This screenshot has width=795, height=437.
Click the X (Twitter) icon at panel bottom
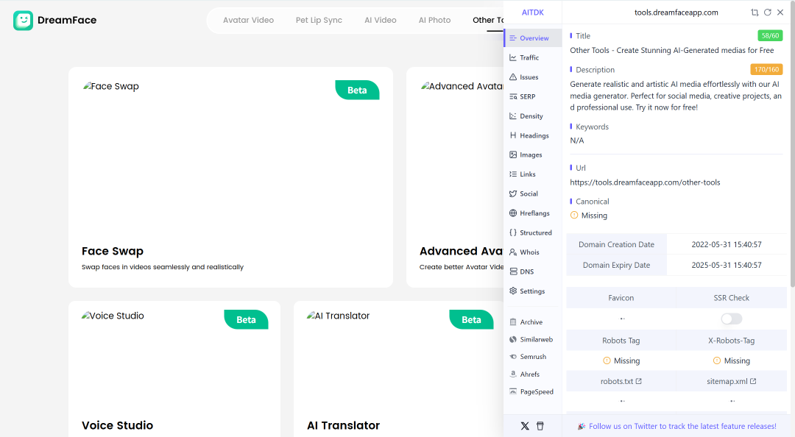(525, 426)
